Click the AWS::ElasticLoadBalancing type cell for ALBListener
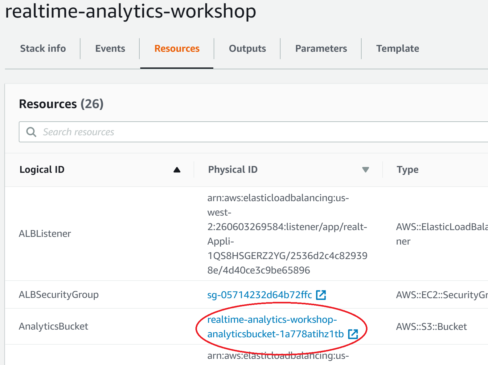This screenshot has height=365, width=488. pyautogui.click(x=442, y=234)
